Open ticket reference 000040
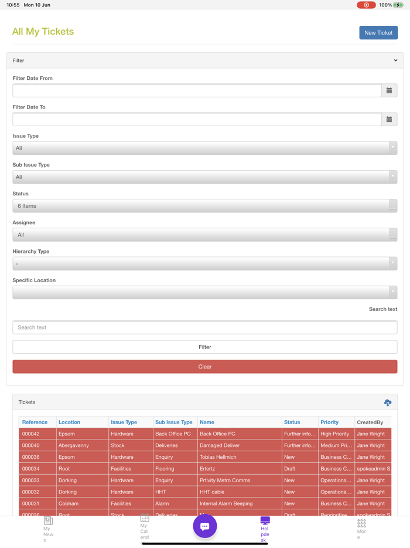The width and height of the screenshot is (410, 548). 30,445
